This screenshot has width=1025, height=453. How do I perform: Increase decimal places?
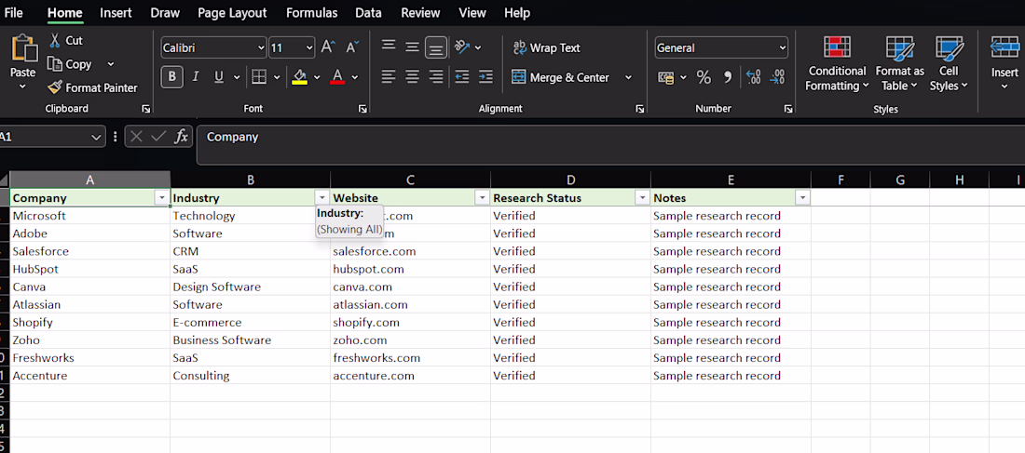753,78
